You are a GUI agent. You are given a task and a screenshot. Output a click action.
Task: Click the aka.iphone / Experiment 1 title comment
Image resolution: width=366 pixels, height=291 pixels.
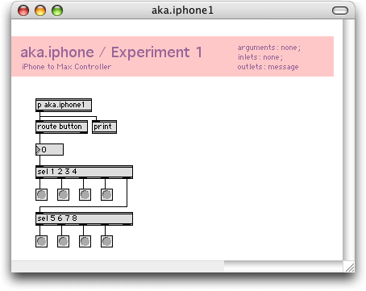pyautogui.click(x=111, y=52)
